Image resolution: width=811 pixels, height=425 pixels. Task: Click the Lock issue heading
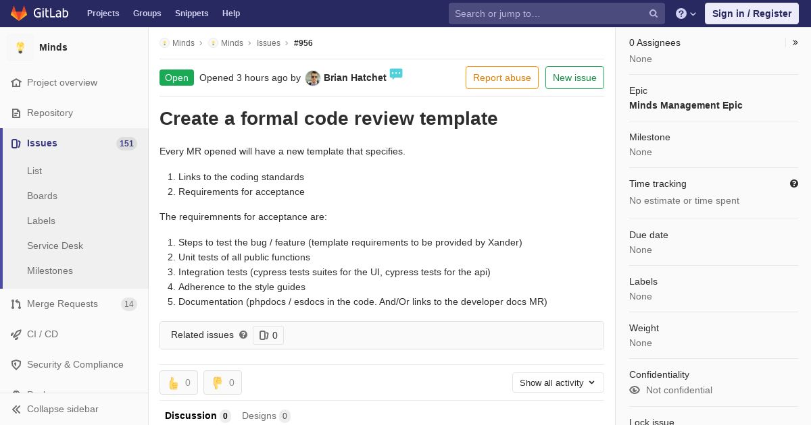click(652, 422)
